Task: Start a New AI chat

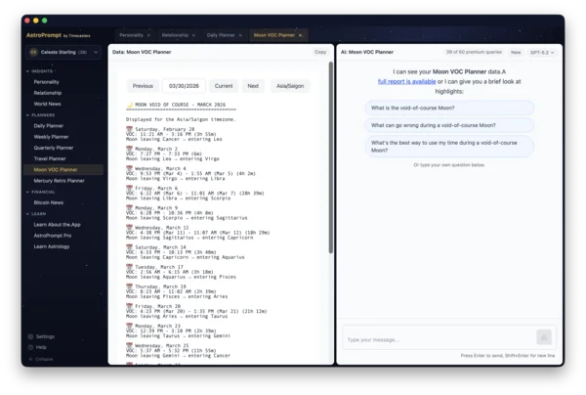Action: 516,53
